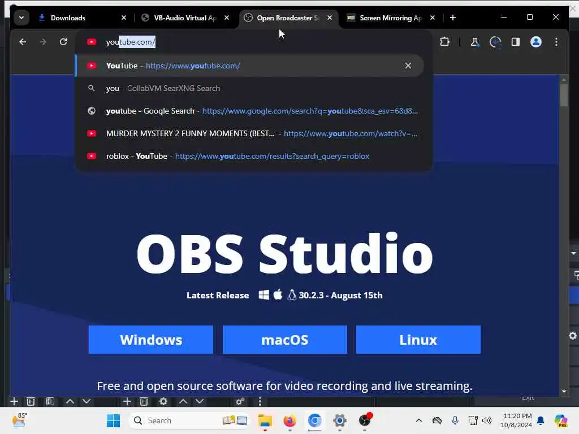Image resolution: width=579 pixels, height=434 pixels.
Task: Remove the YouTube suggestion with its X
Action: tap(408, 66)
